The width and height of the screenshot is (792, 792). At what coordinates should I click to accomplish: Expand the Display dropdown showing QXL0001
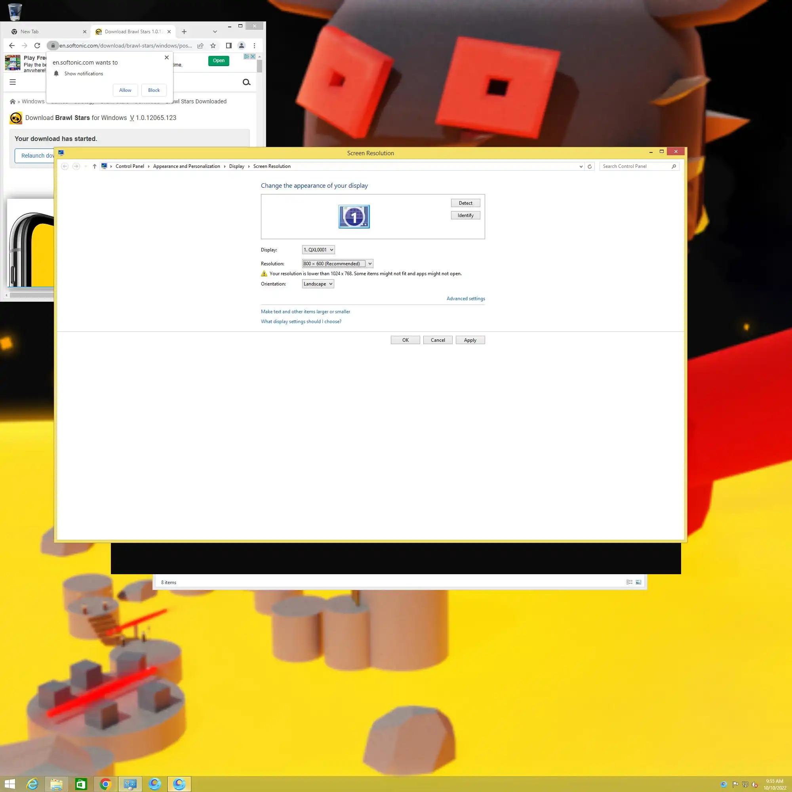coord(318,249)
